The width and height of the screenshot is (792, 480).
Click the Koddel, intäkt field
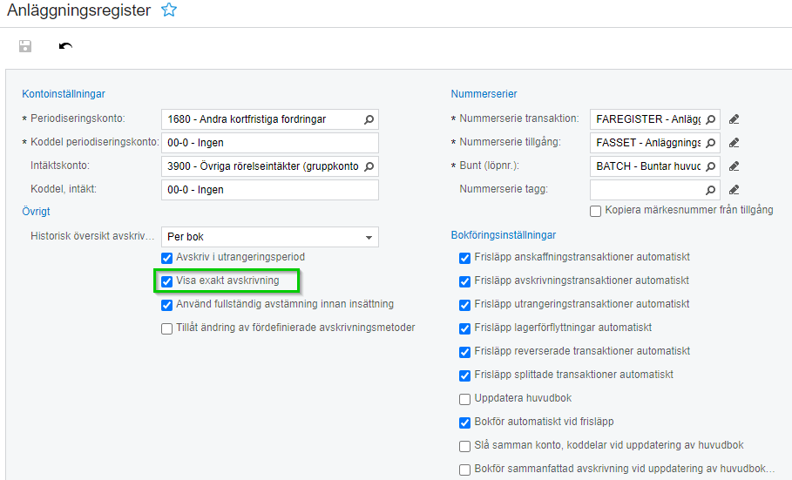(270, 190)
